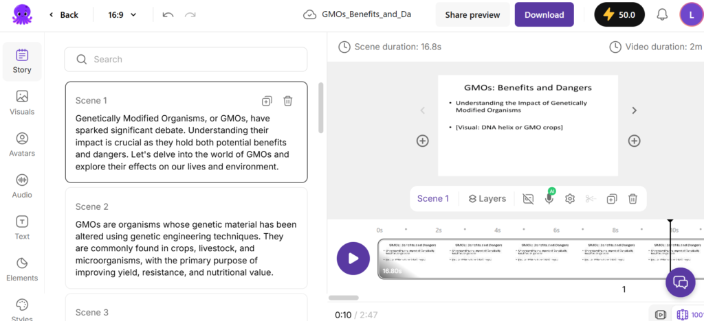Switch to the Story tab

click(22, 62)
